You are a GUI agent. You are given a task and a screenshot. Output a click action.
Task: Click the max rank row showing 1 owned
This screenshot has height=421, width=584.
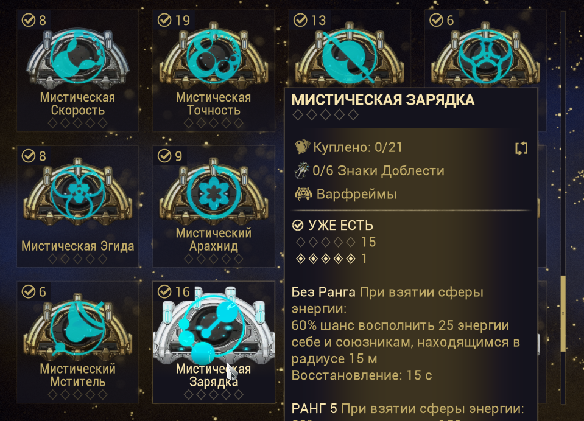pos(331,259)
